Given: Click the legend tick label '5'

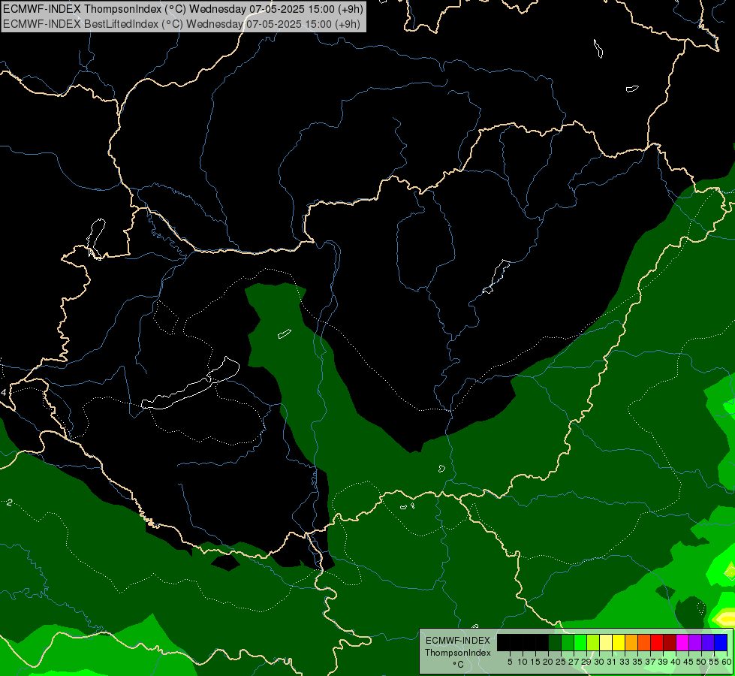Looking at the screenshot, I should [x=510, y=662].
